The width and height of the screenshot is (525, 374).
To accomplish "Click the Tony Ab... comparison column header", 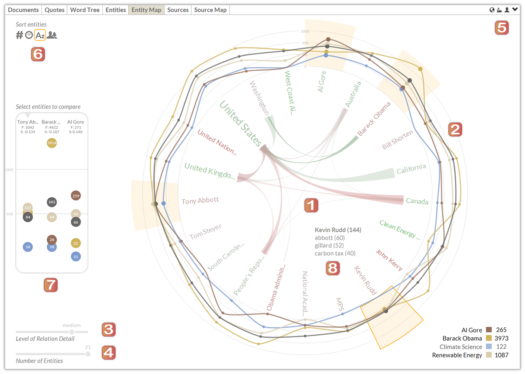I will 28,122.
